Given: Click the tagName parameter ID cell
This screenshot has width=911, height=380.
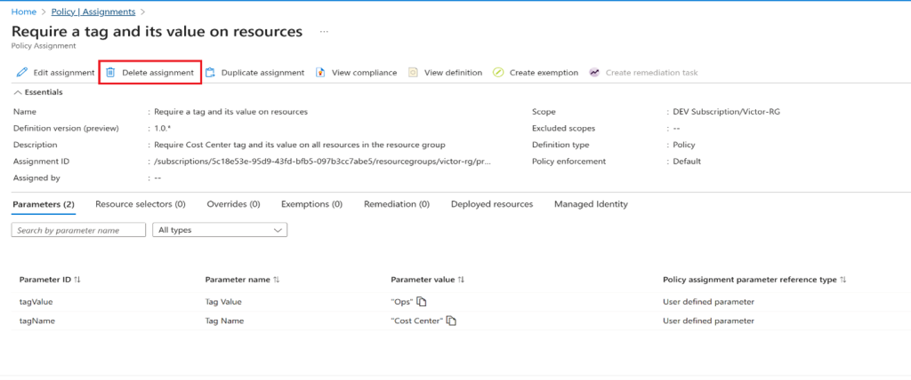Looking at the screenshot, I should tap(37, 321).
